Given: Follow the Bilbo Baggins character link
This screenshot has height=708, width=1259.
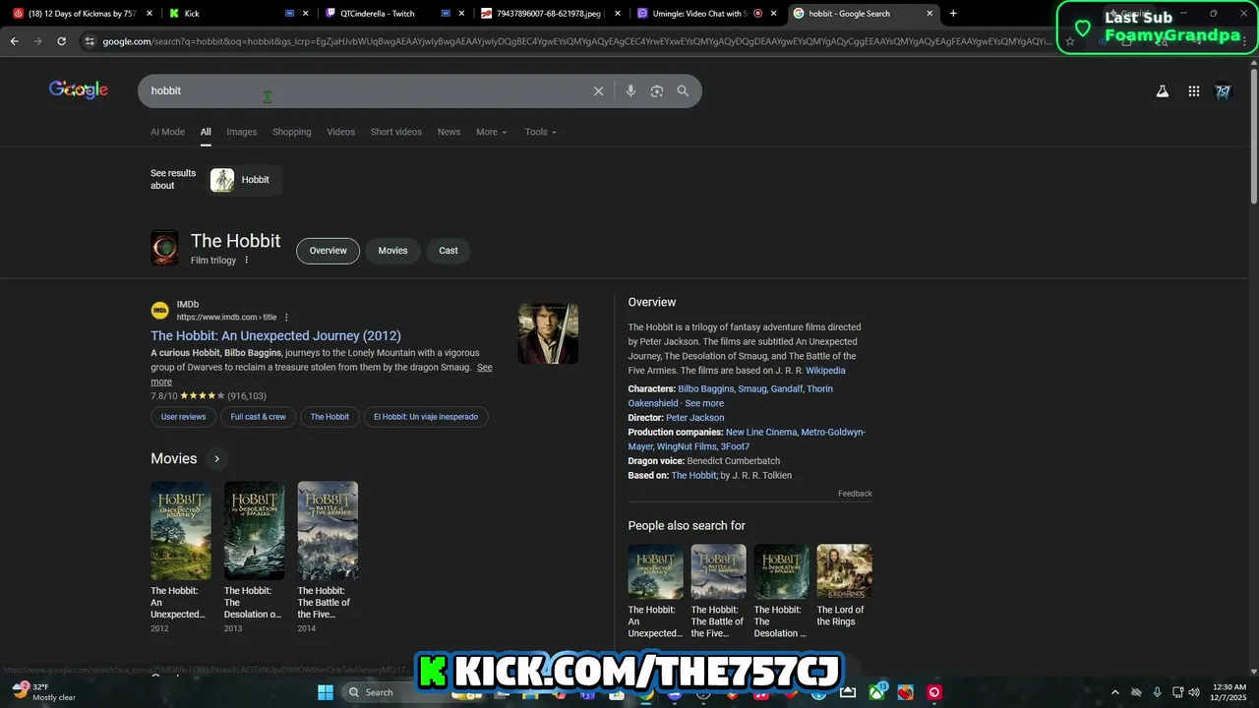Looking at the screenshot, I should click(705, 388).
